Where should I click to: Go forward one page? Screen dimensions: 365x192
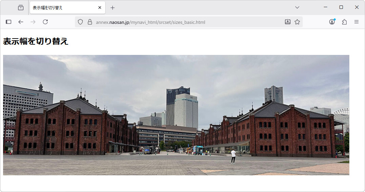33,22
